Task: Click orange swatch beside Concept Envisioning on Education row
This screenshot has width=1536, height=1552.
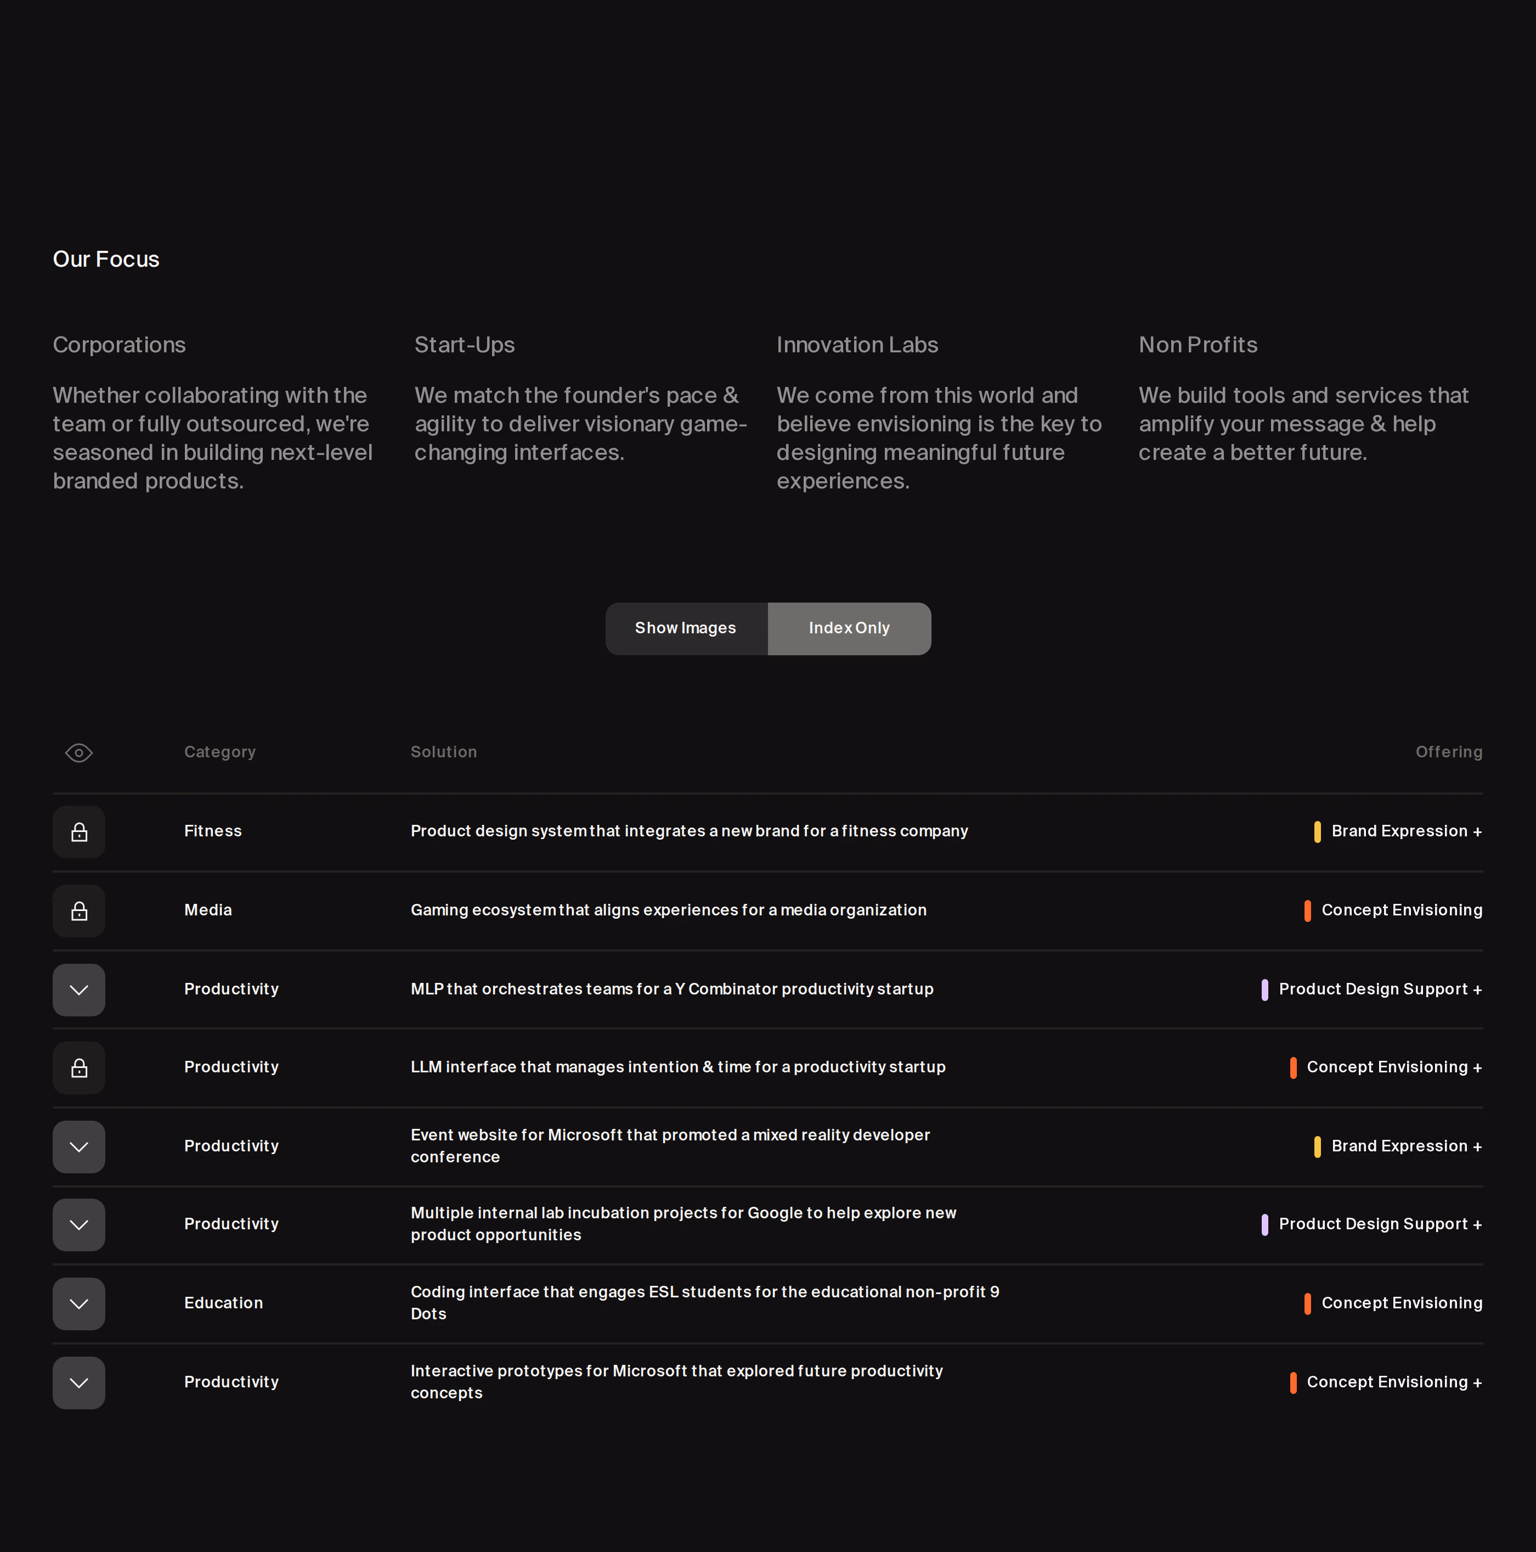Action: pyautogui.click(x=1307, y=1303)
